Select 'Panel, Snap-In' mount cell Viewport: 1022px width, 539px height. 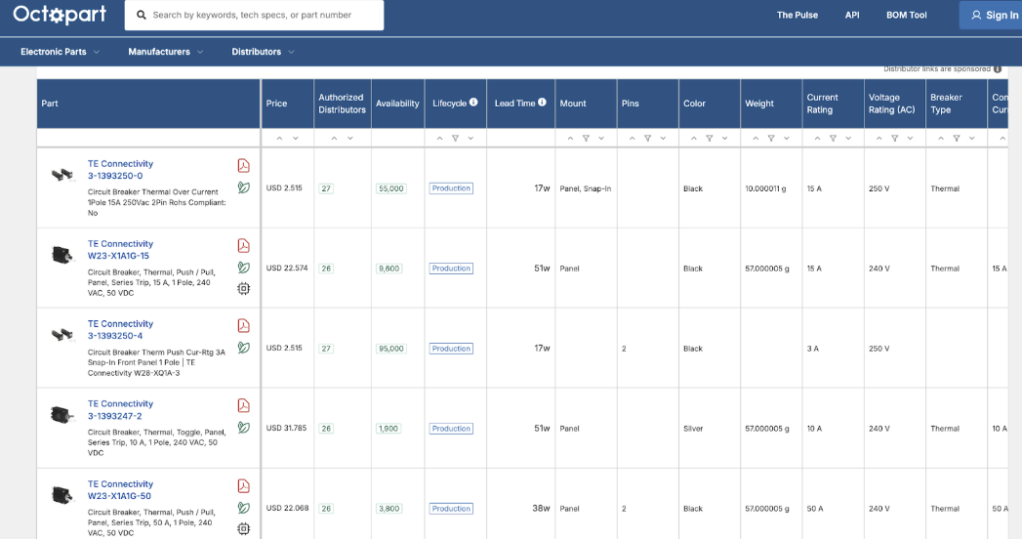pos(586,188)
